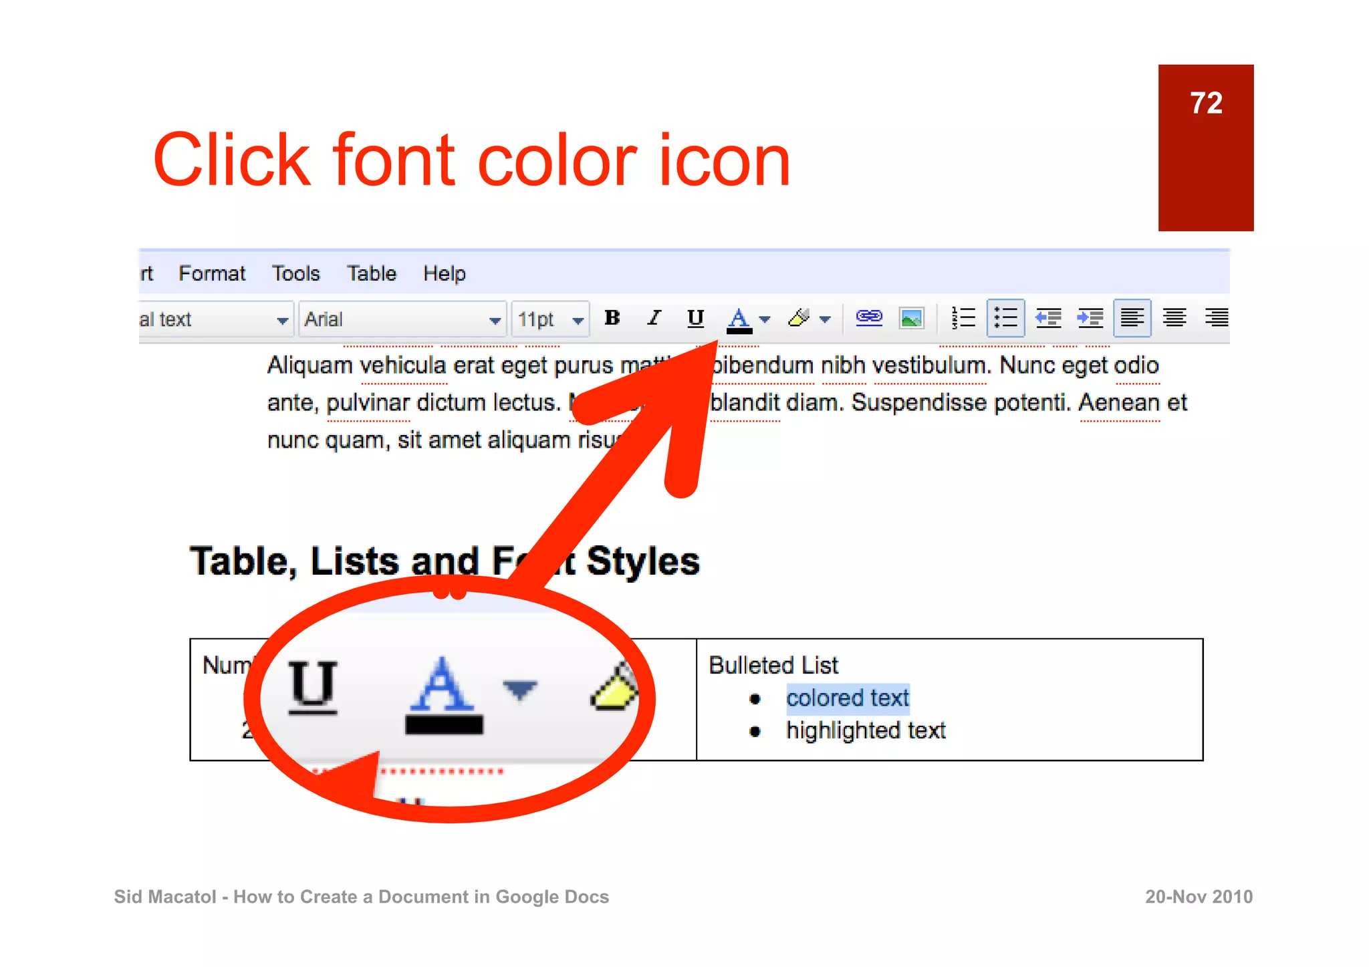Center align the text
The image size is (1369, 967).
1174,318
